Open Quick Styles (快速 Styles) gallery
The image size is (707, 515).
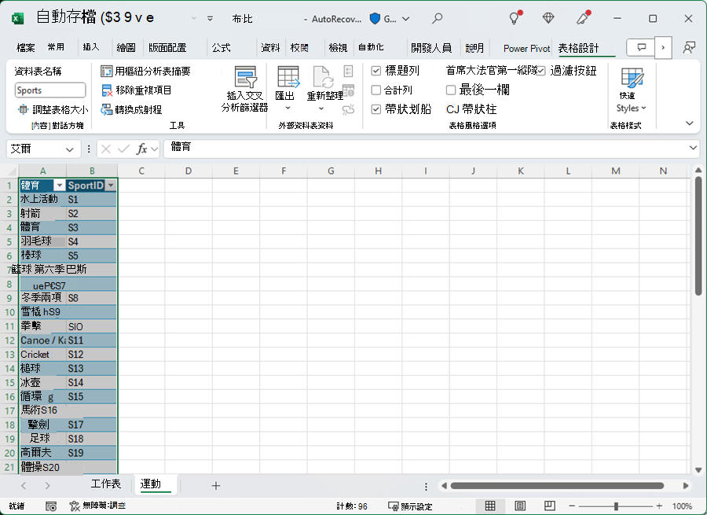coord(632,90)
